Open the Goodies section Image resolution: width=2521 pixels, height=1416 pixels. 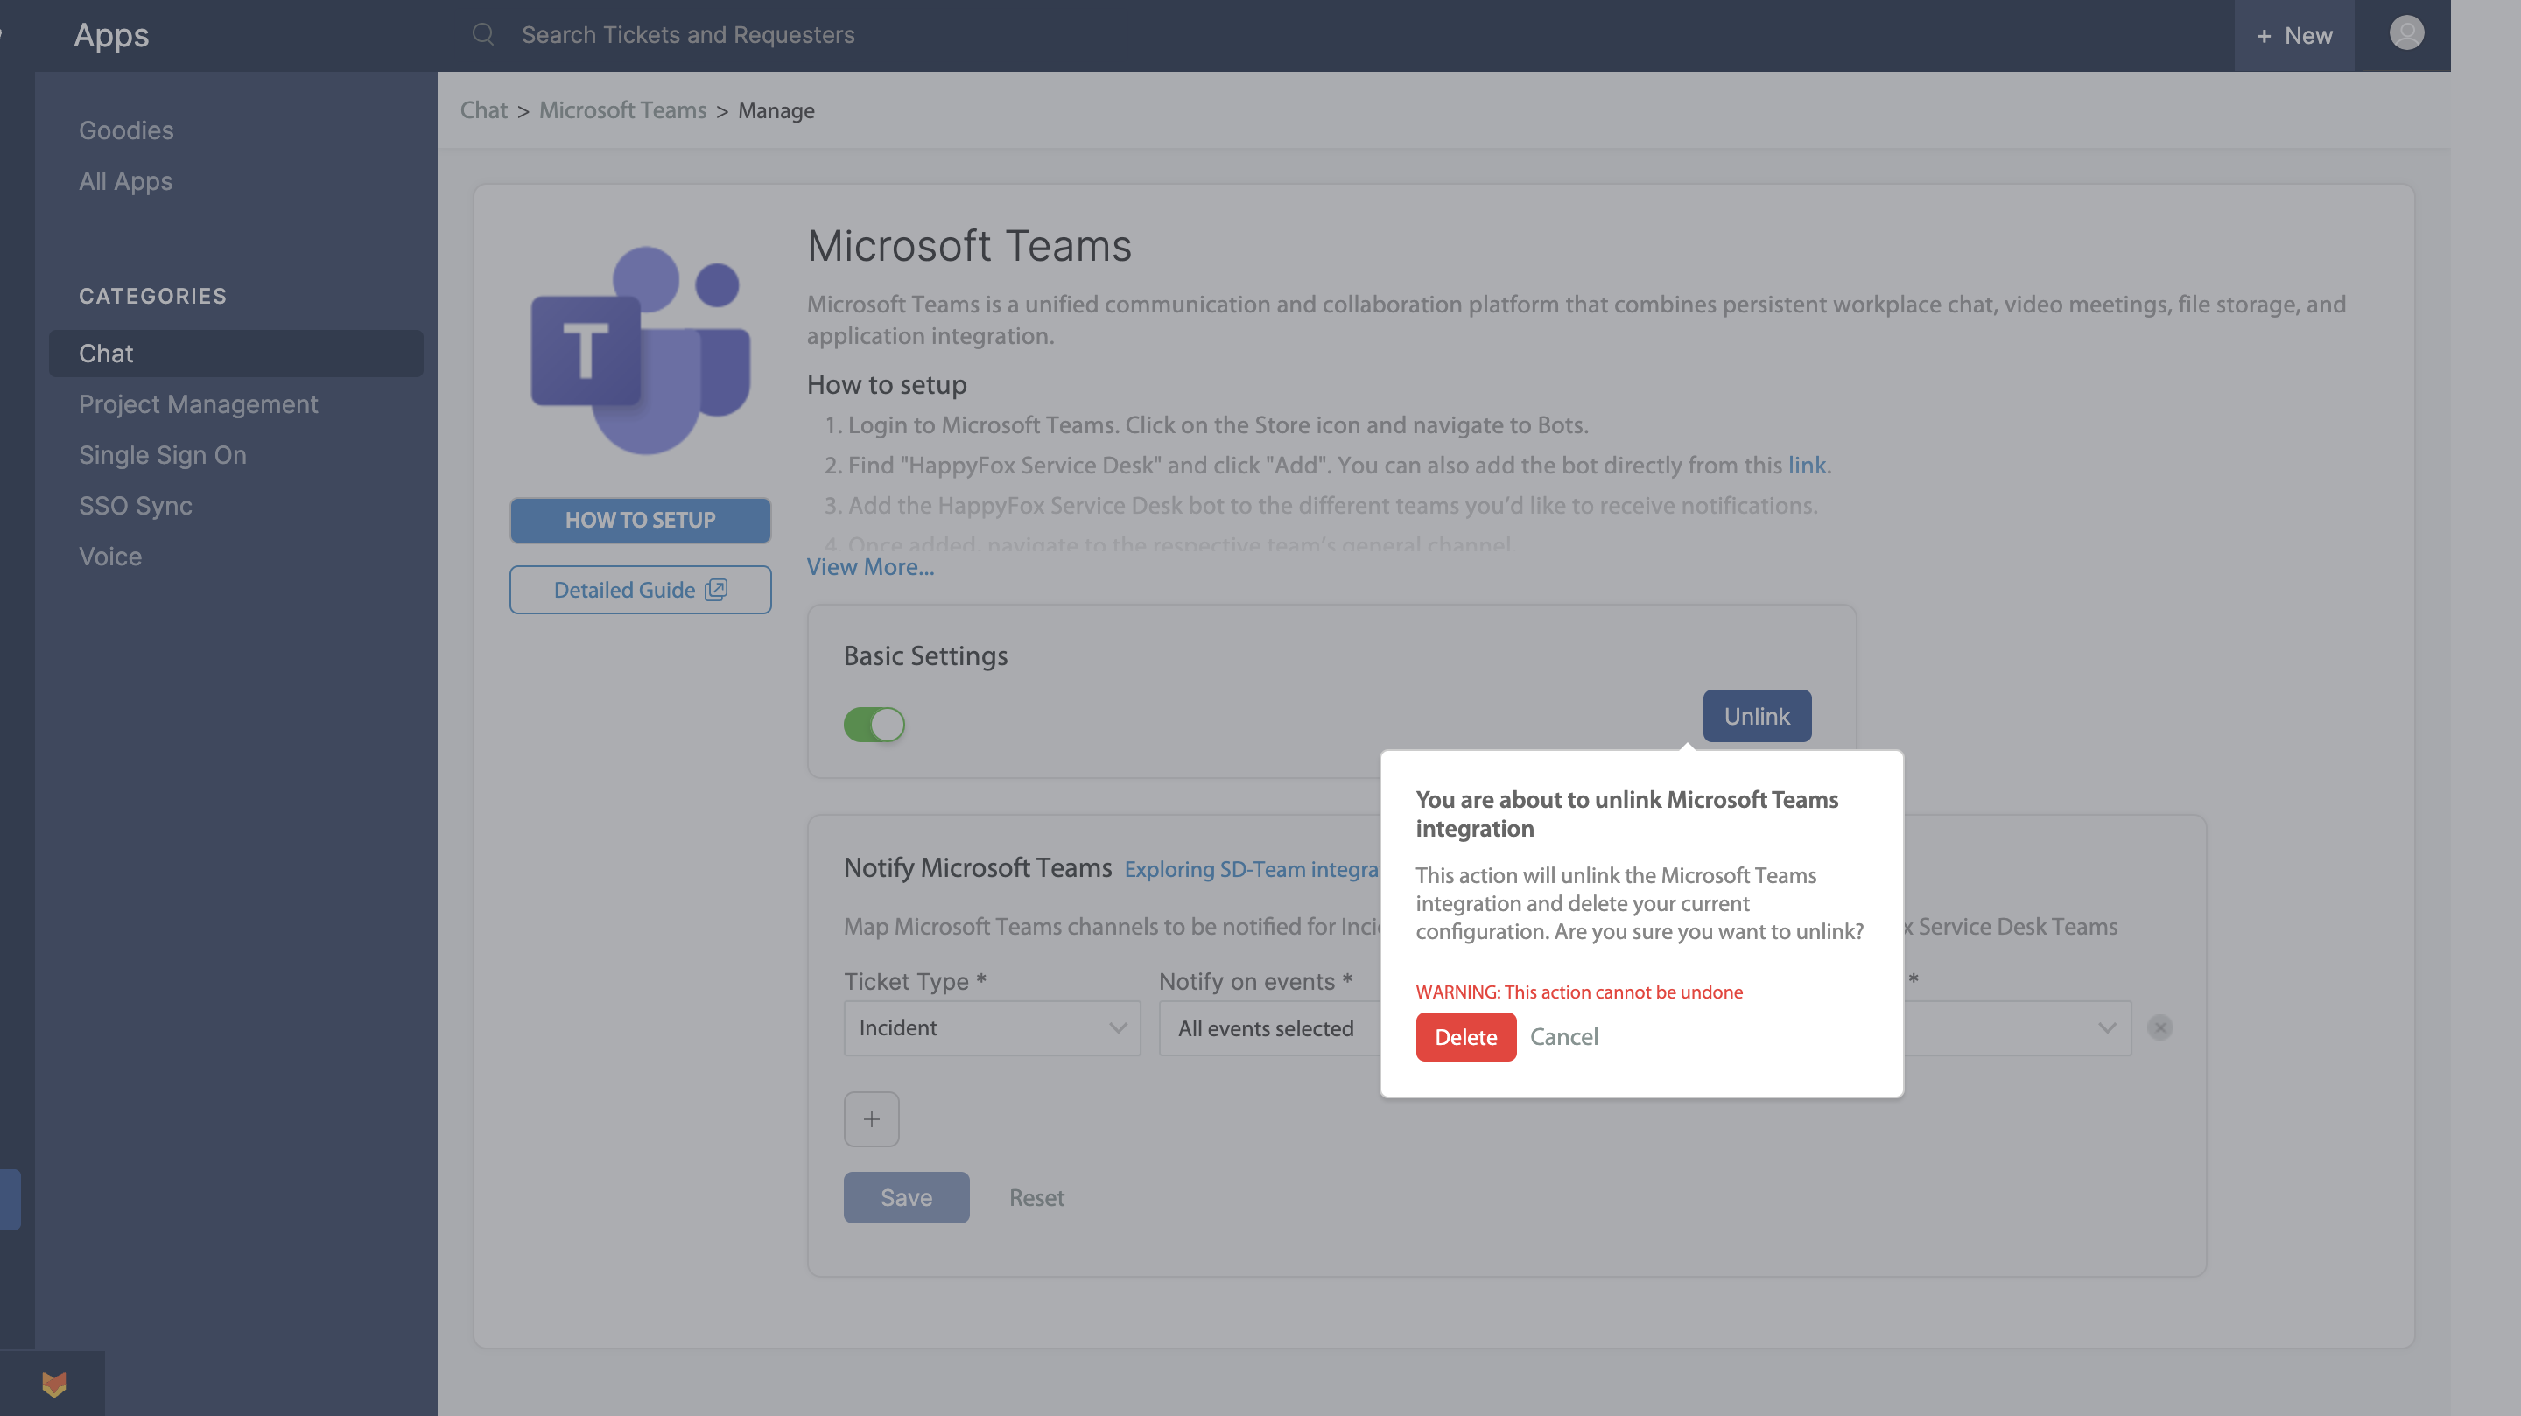point(125,130)
